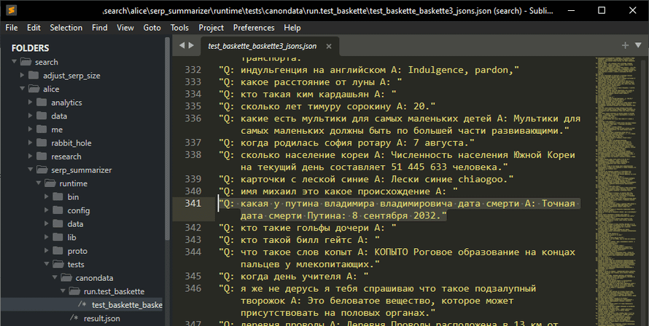Click the FOLDERS sidebar heading
The image size is (649, 326).
pyautogui.click(x=30, y=48)
